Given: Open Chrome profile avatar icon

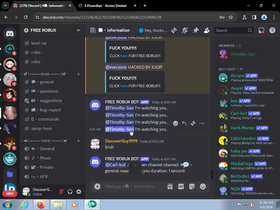Looking at the screenshot, I should (264, 17).
